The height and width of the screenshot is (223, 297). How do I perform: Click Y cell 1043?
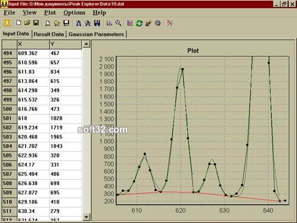click(x=65, y=146)
